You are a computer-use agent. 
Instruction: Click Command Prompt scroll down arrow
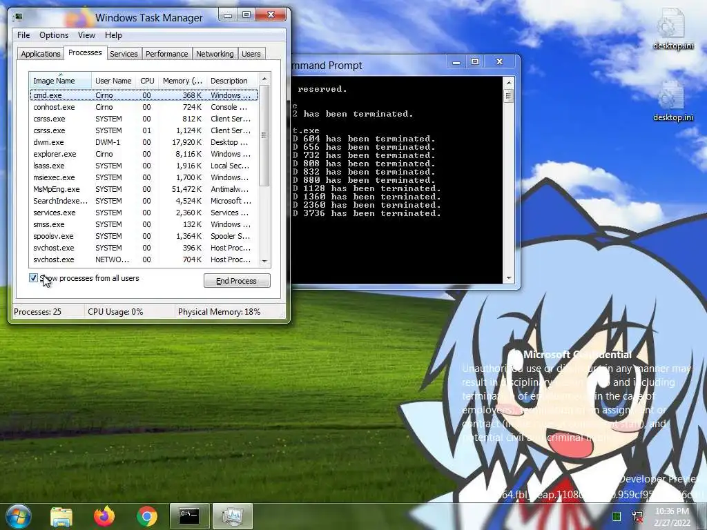click(x=509, y=278)
